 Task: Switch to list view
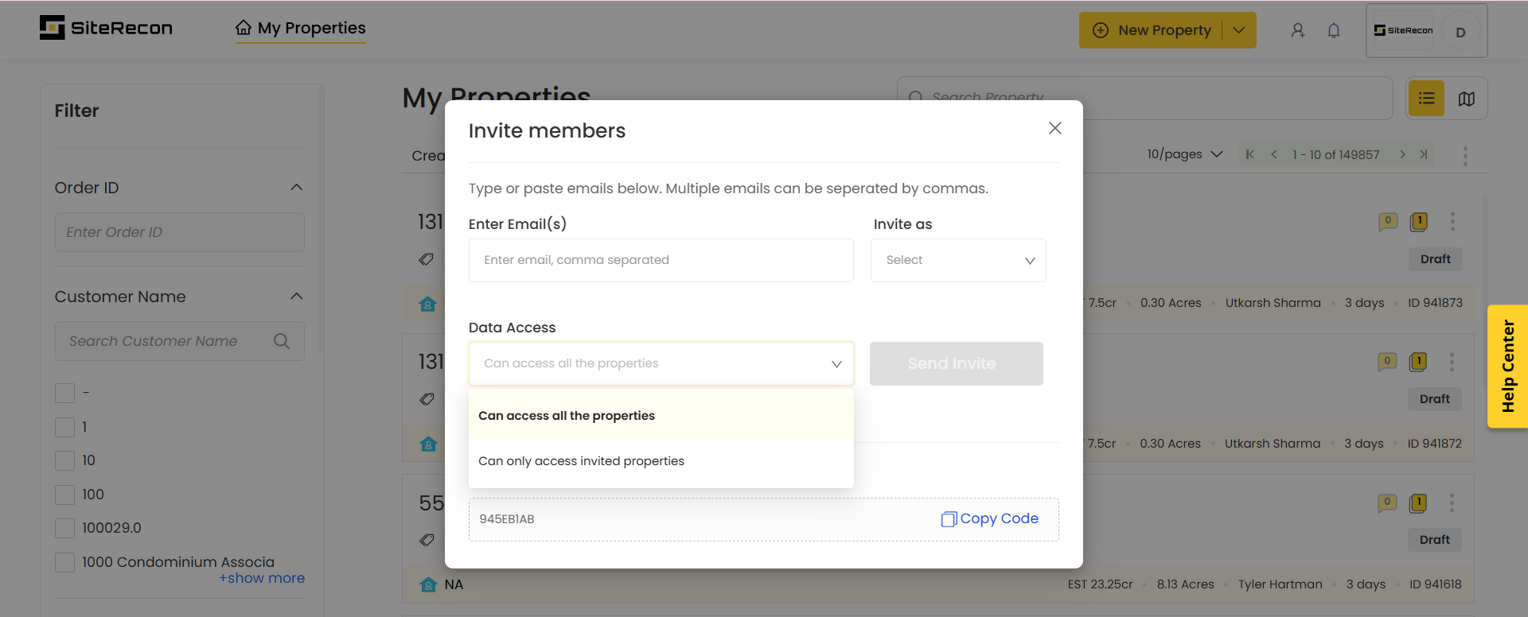tap(1426, 99)
